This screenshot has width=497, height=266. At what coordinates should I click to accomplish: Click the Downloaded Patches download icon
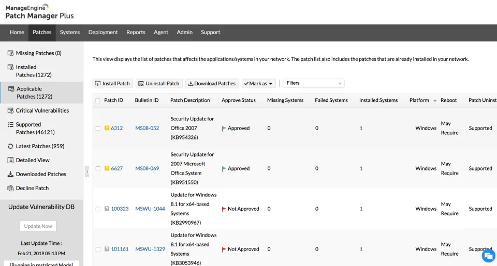10,174
